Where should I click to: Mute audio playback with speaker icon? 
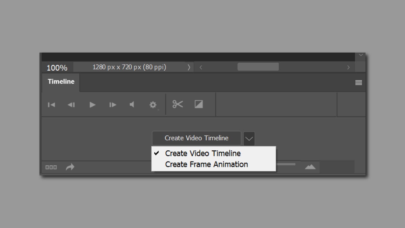[132, 104]
